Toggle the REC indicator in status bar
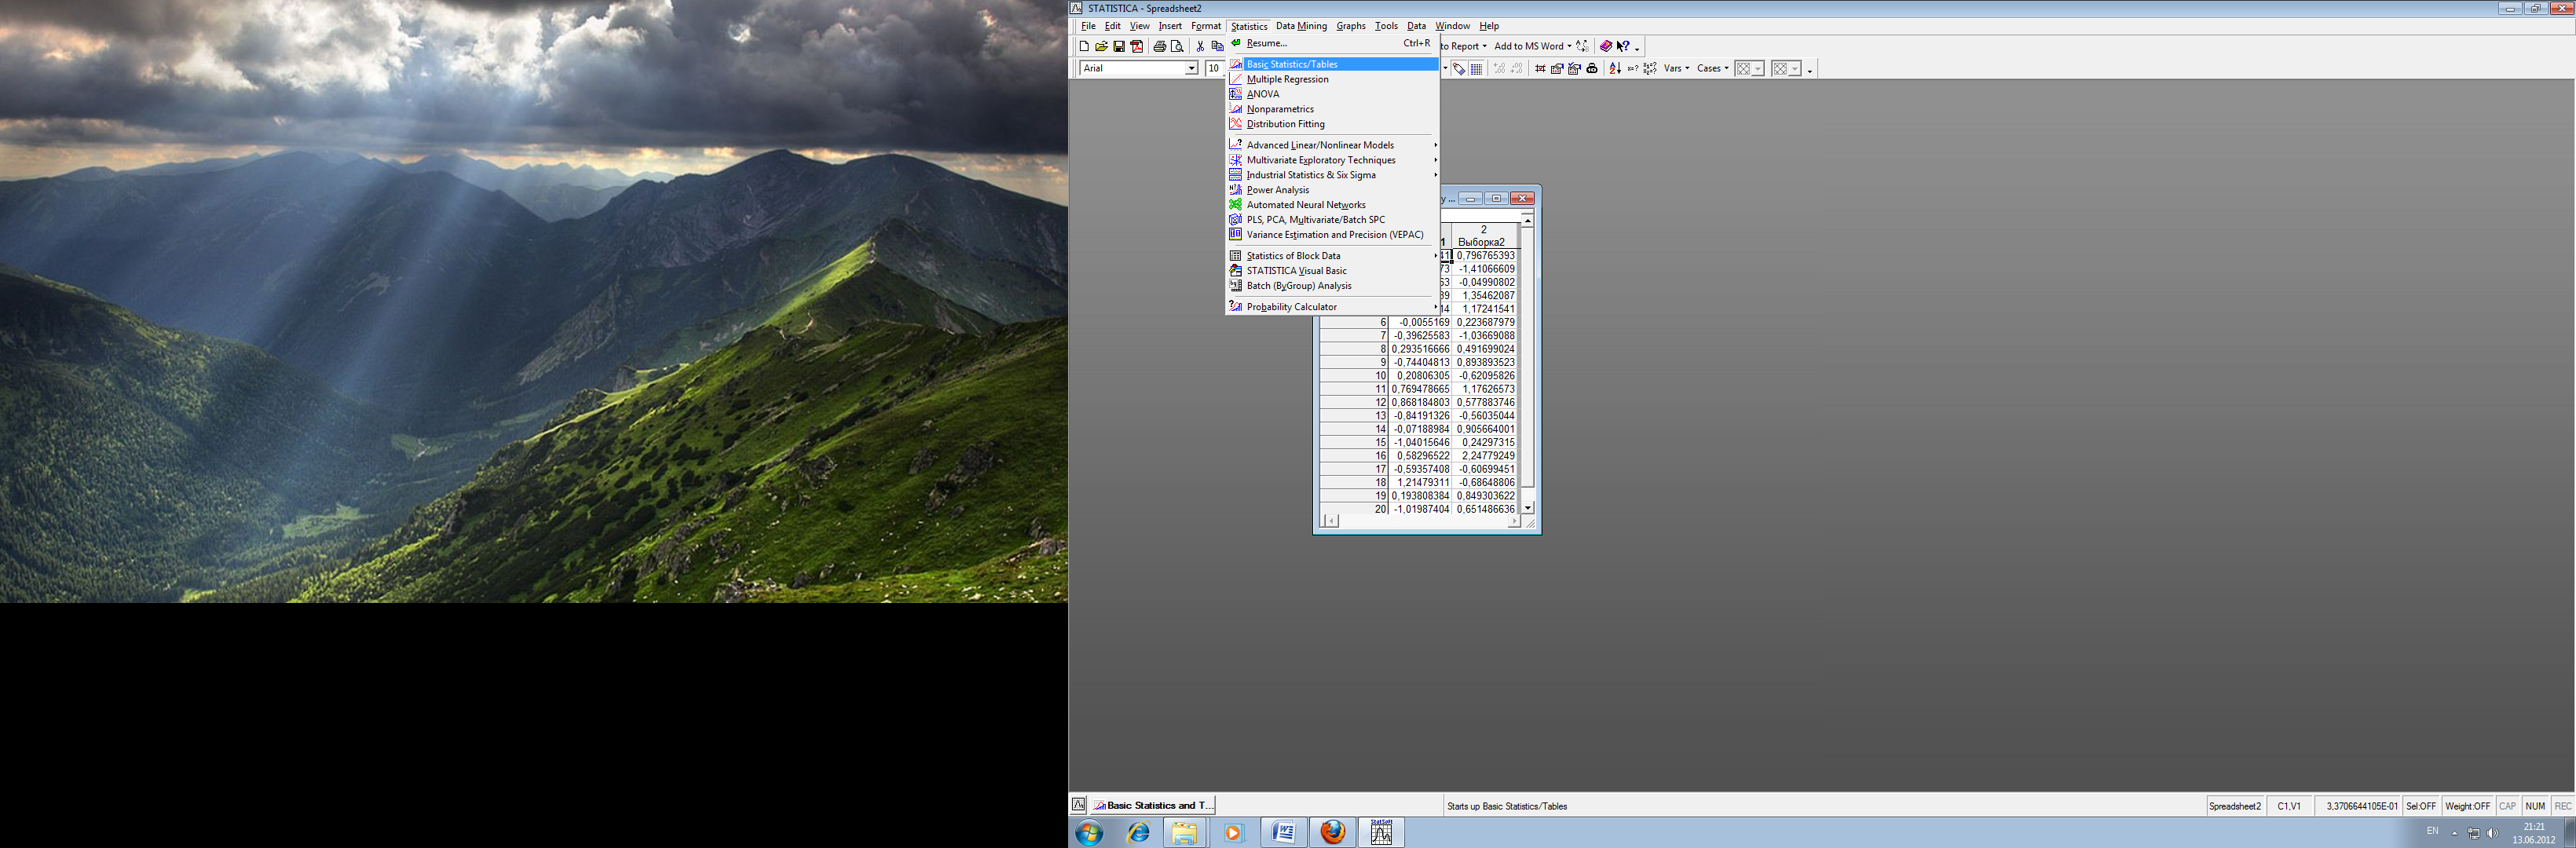This screenshot has height=848, width=2576. point(2562,806)
